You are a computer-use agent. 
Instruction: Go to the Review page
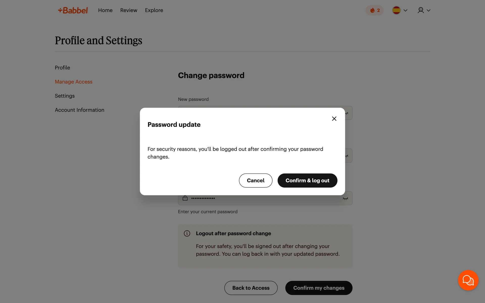[129, 10]
